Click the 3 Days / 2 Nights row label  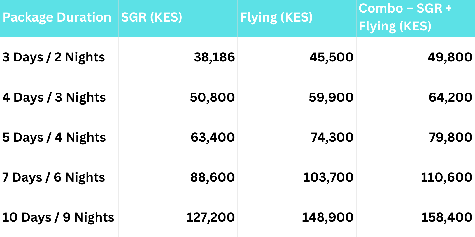(x=53, y=57)
